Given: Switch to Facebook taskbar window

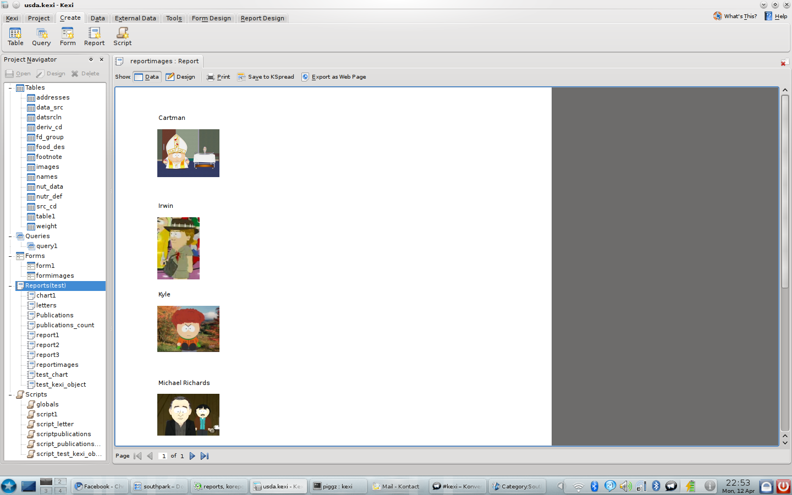Looking at the screenshot, I should click(x=100, y=486).
